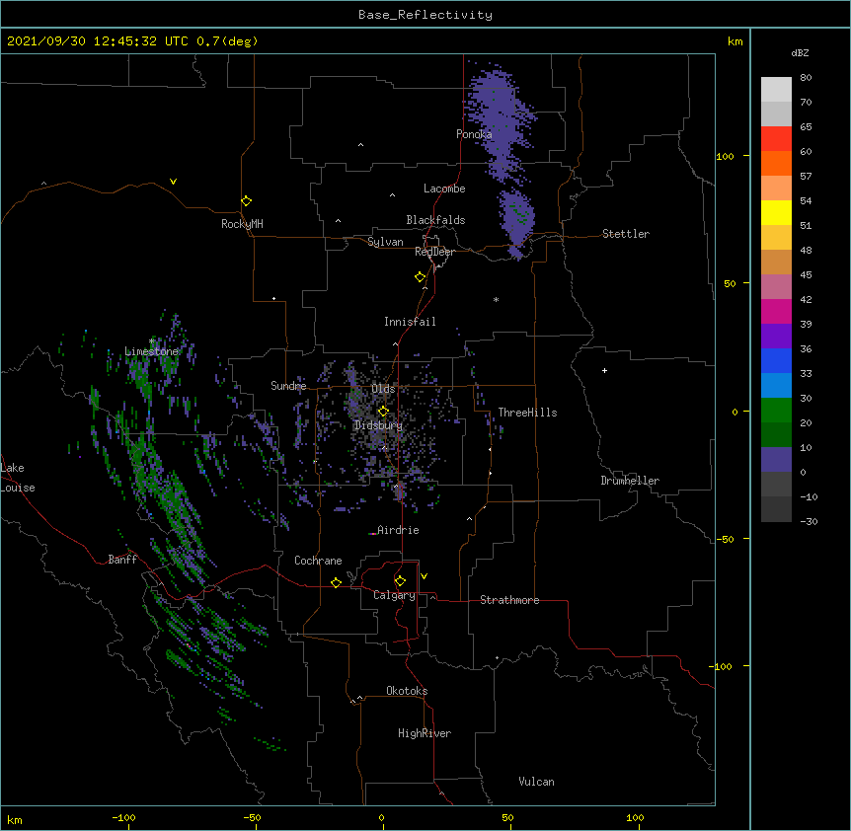851x831 pixels.
Task: Click the HighRiver label
Action: [x=425, y=733]
